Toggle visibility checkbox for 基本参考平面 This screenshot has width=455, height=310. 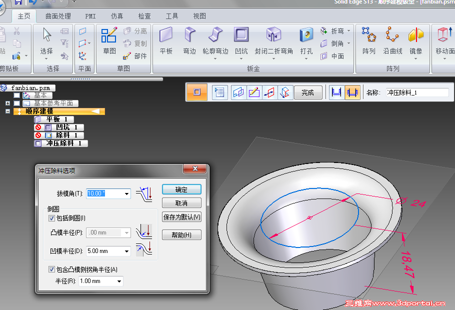pyautogui.click(x=16, y=103)
